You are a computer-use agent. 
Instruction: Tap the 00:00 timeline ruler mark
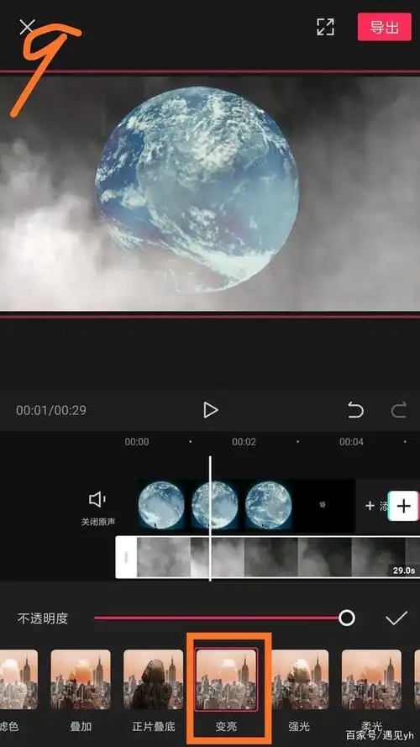click(137, 442)
